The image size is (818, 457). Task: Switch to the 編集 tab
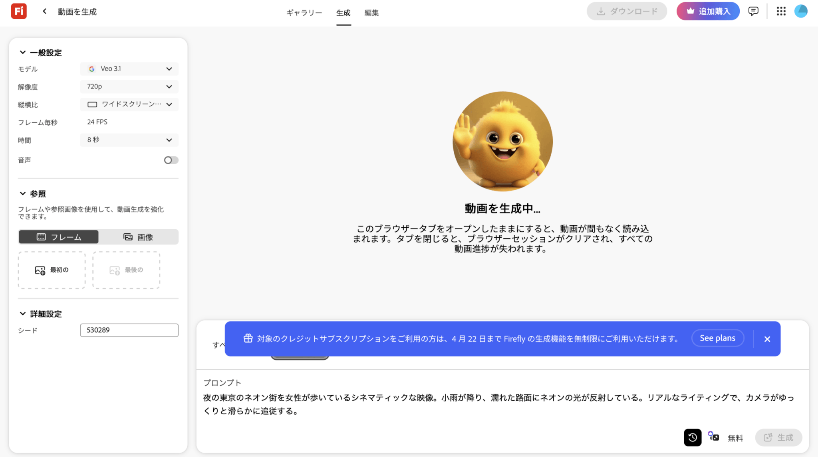coord(371,13)
